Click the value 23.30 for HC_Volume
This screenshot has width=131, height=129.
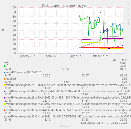pyautogui.click(x=46, y=75)
